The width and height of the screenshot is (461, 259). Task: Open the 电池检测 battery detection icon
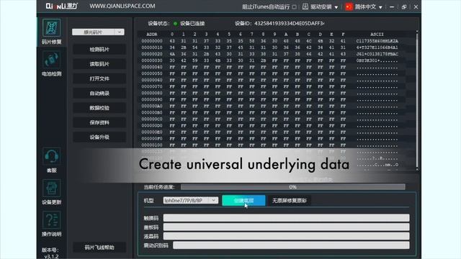[x=51, y=60]
